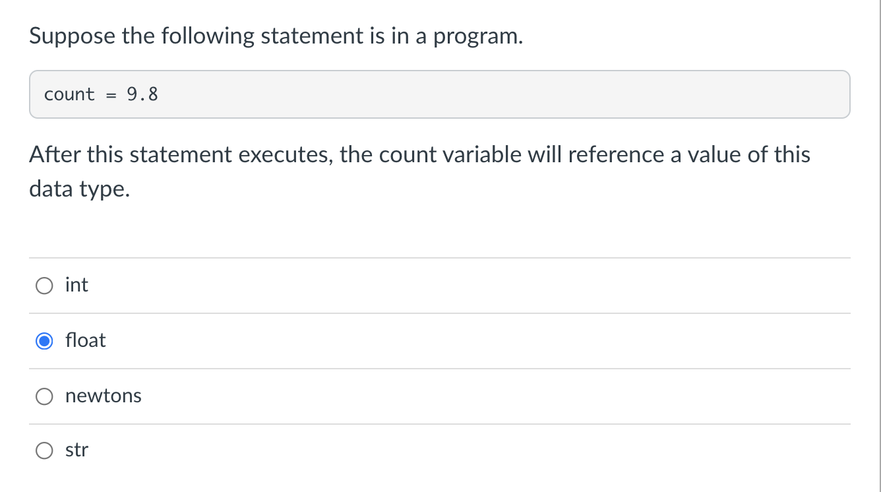Click the "str" answer label text

[76, 450]
